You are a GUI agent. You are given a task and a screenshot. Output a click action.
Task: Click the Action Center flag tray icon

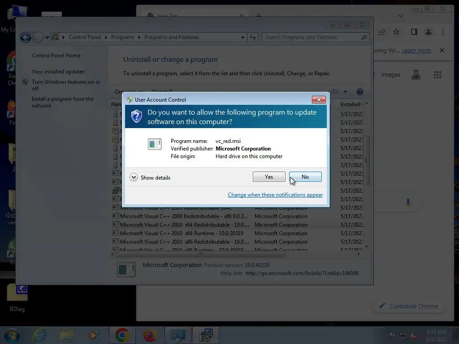(392, 335)
